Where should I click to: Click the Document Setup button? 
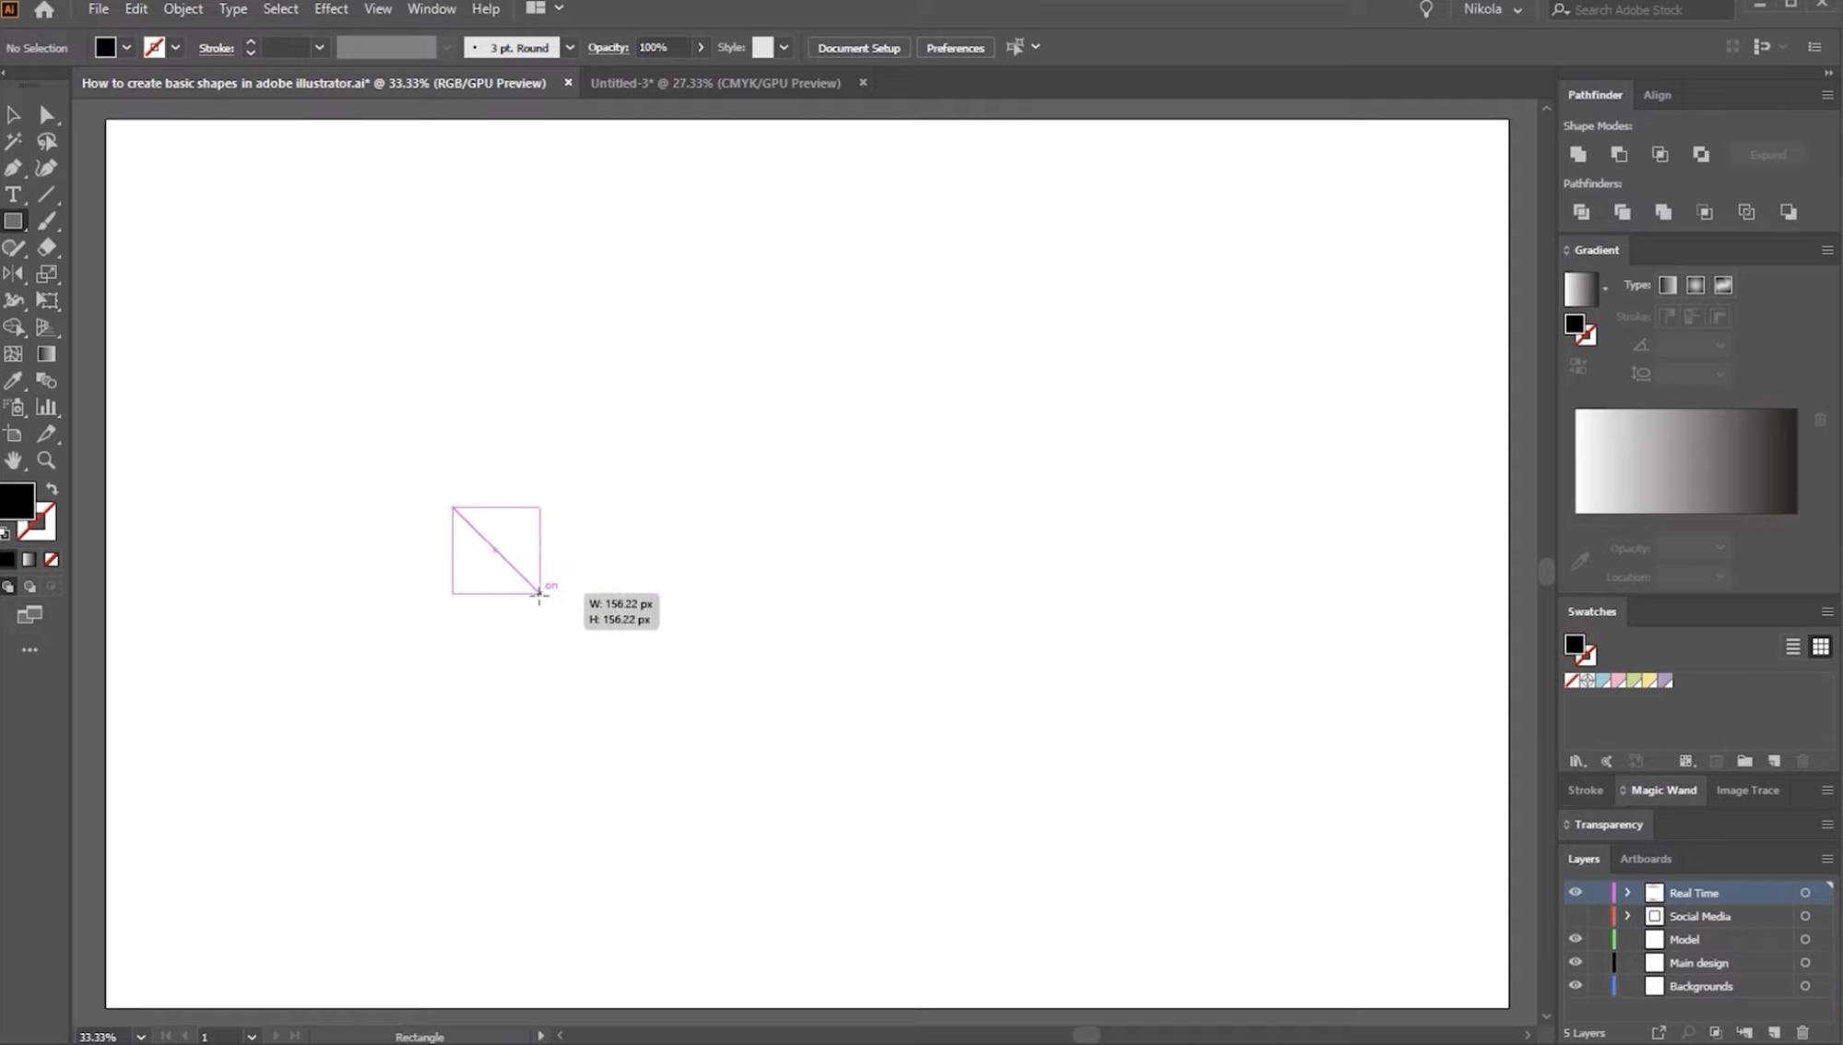857,47
